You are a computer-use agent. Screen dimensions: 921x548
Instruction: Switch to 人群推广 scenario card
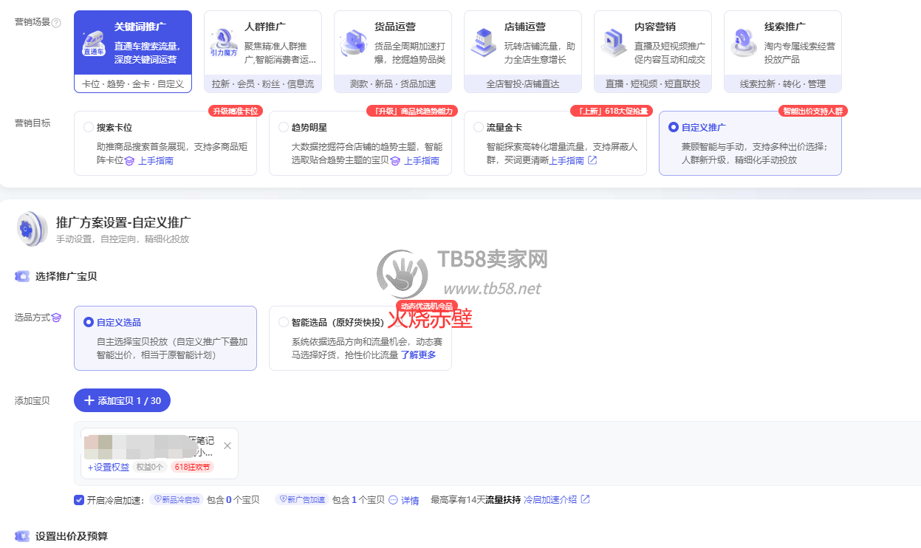click(x=263, y=52)
